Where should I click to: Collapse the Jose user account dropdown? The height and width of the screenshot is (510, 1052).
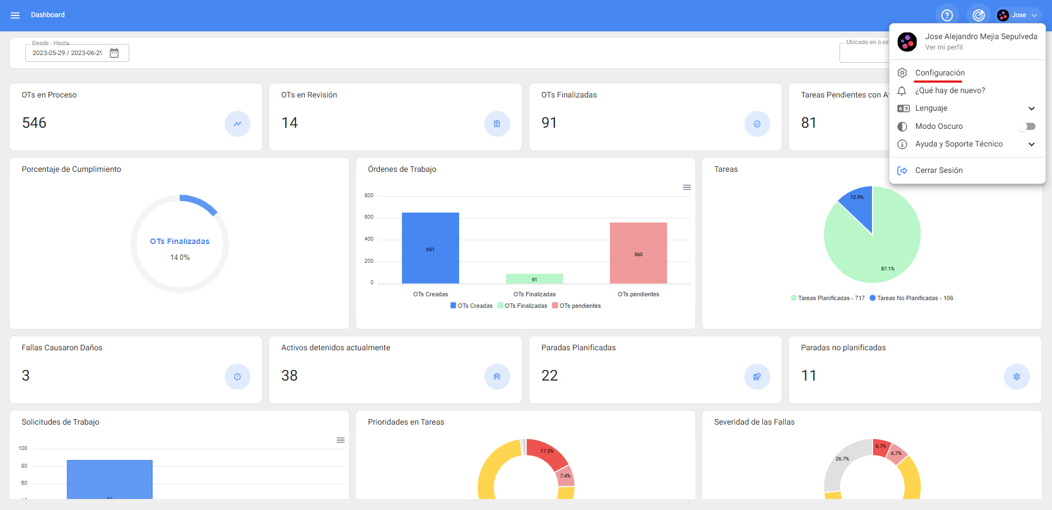coord(1018,15)
